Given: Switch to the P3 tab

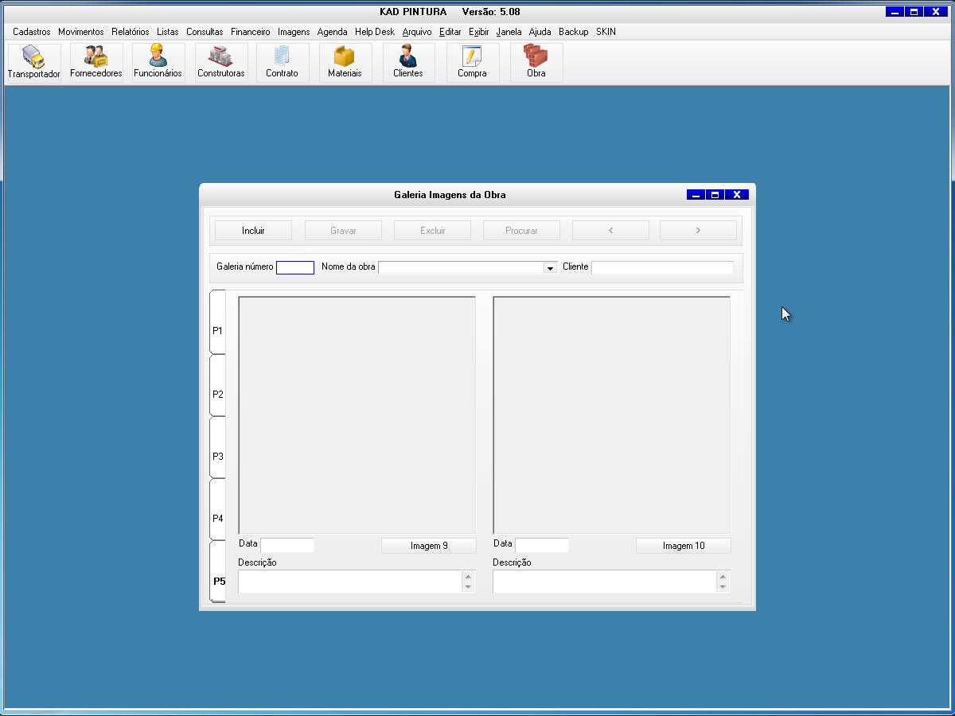Looking at the screenshot, I should [x=217, y=457].
